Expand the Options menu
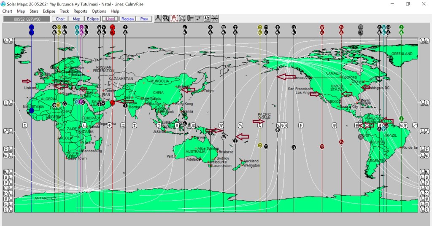This screenshot has width=432, height=226. coord(99,11)
